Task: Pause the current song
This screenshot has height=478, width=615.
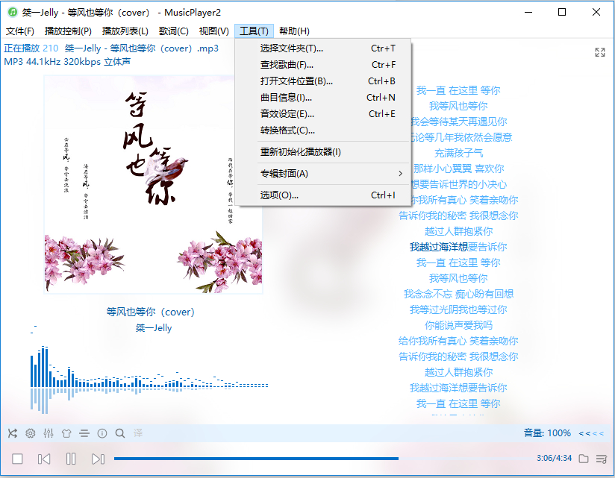Action: coord(71,459)
